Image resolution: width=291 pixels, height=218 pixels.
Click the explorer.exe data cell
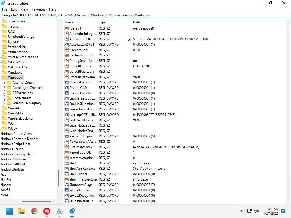pos(142,163)
